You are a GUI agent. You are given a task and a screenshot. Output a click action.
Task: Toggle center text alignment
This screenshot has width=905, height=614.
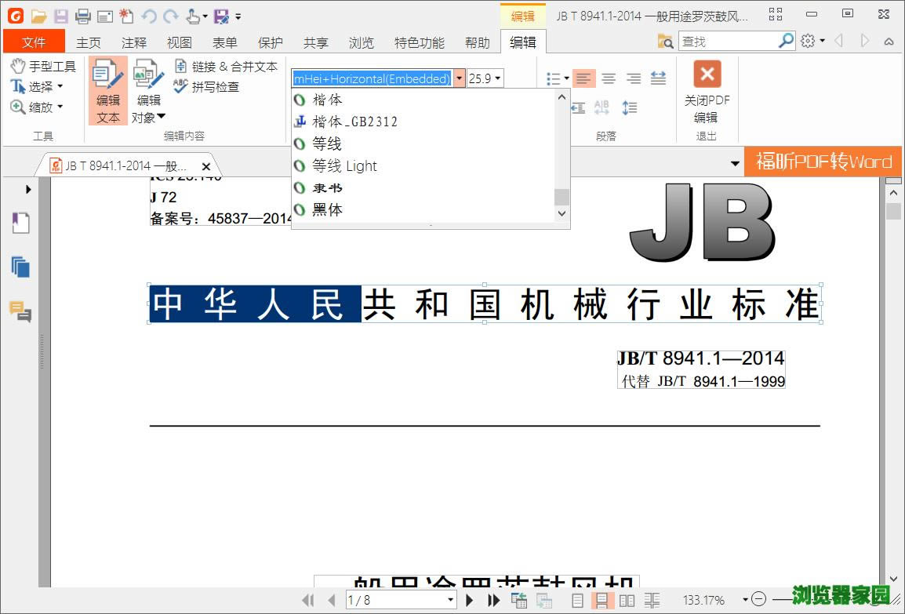point(609,78)
